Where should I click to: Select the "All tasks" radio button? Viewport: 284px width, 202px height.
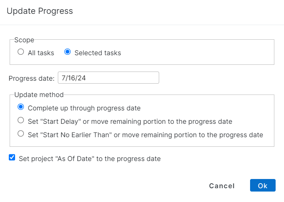click(21, 53)
